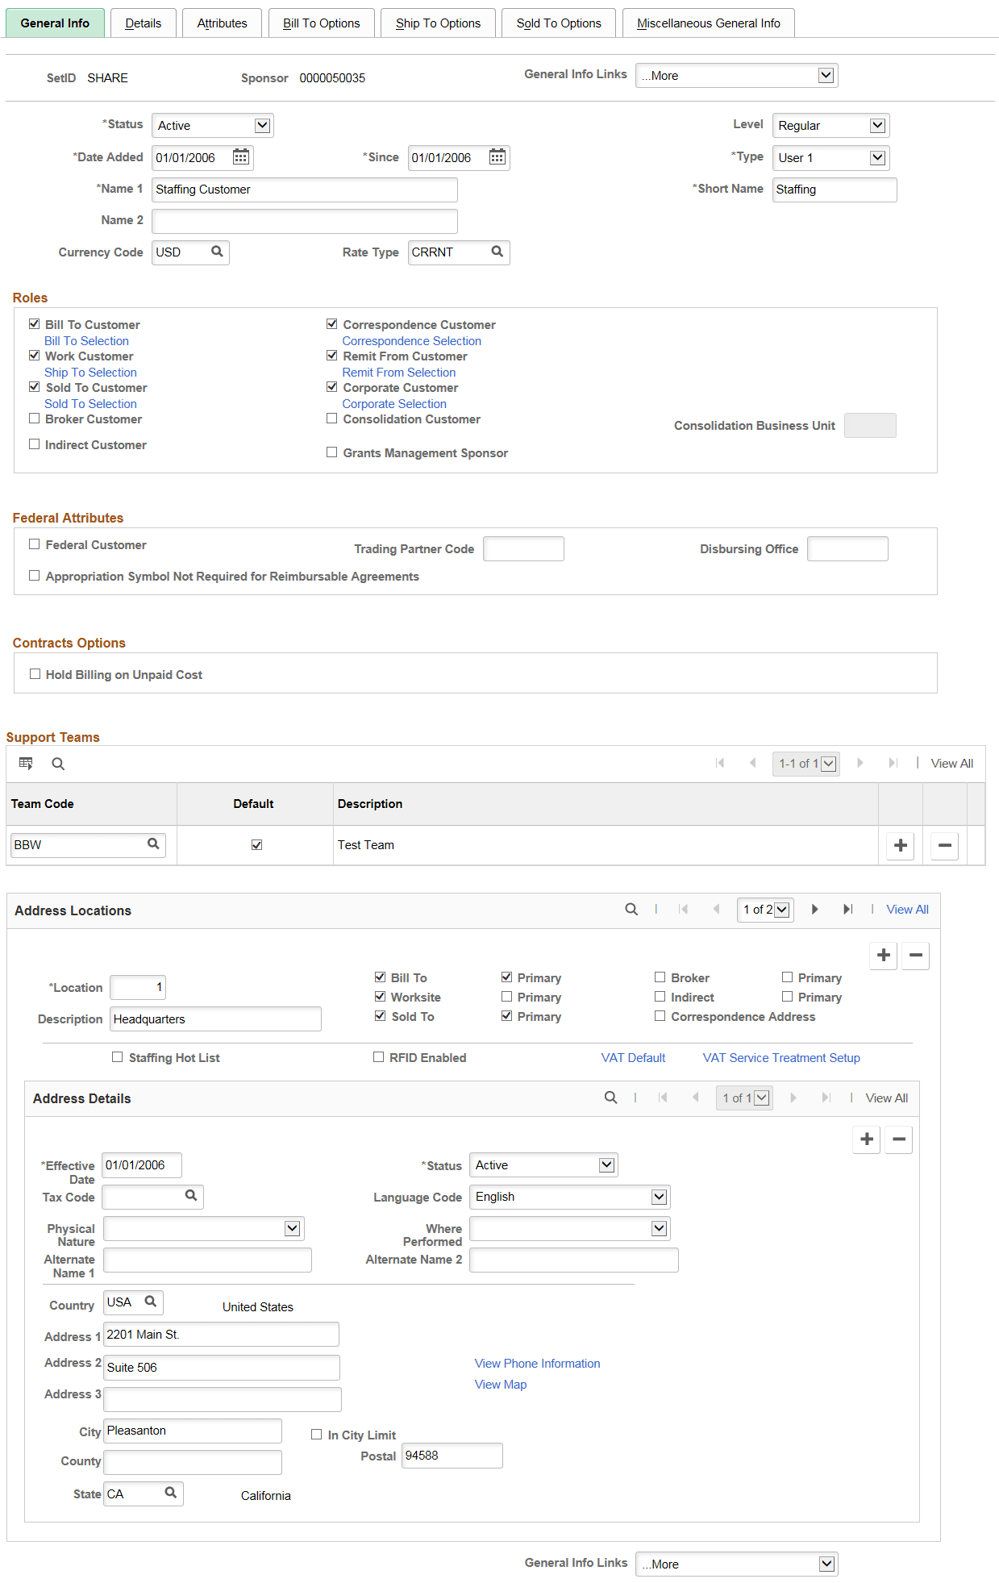Image resolution: width=999 pixels, height=1583 pixels.
Task: Enable Indirect Customer role
Action: coord(34,444)
